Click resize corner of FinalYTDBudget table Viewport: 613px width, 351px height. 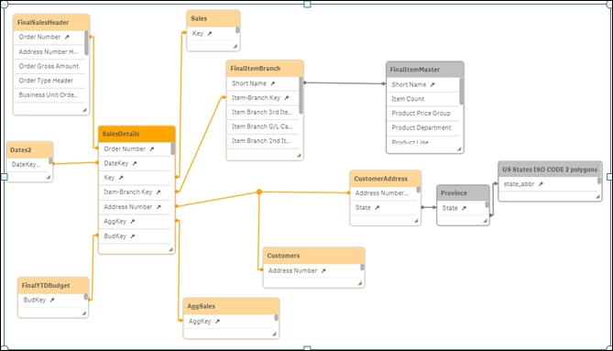click(83, 313)
